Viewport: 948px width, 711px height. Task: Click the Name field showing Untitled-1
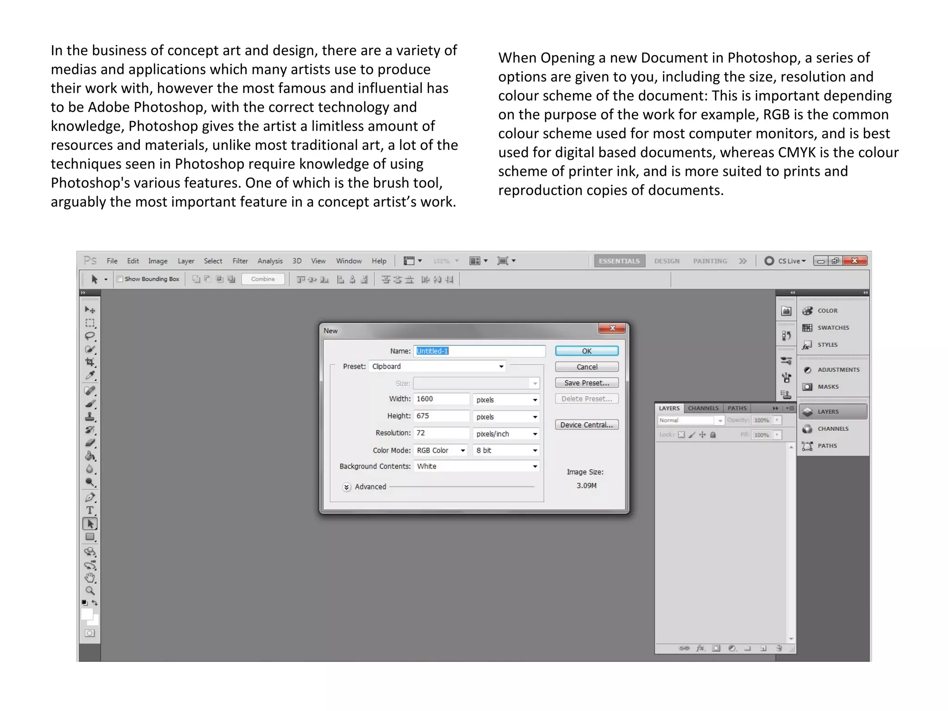point(480,351)
